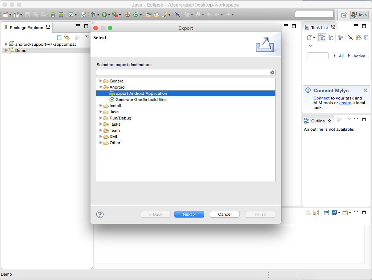Expand the Java export folder
This screenshot has height=280, width=372.
click(x=101, y=111)
